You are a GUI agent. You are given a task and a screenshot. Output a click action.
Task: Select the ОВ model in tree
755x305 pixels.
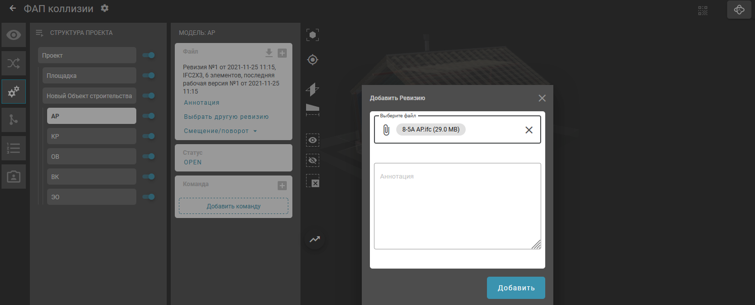pyautogui.click(x=91, y=156)
